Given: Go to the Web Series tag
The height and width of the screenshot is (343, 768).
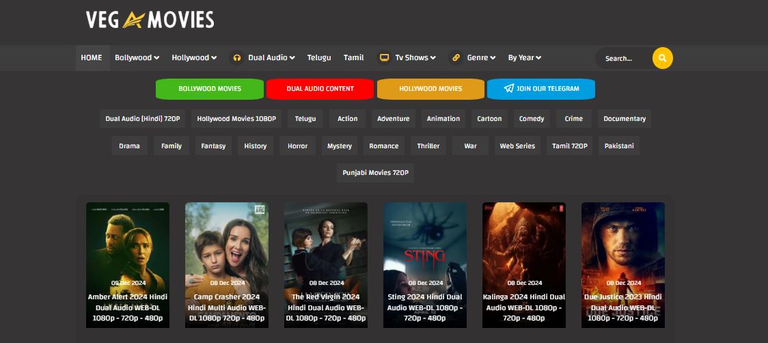Looking at the screenshot, I should [517, 146].
